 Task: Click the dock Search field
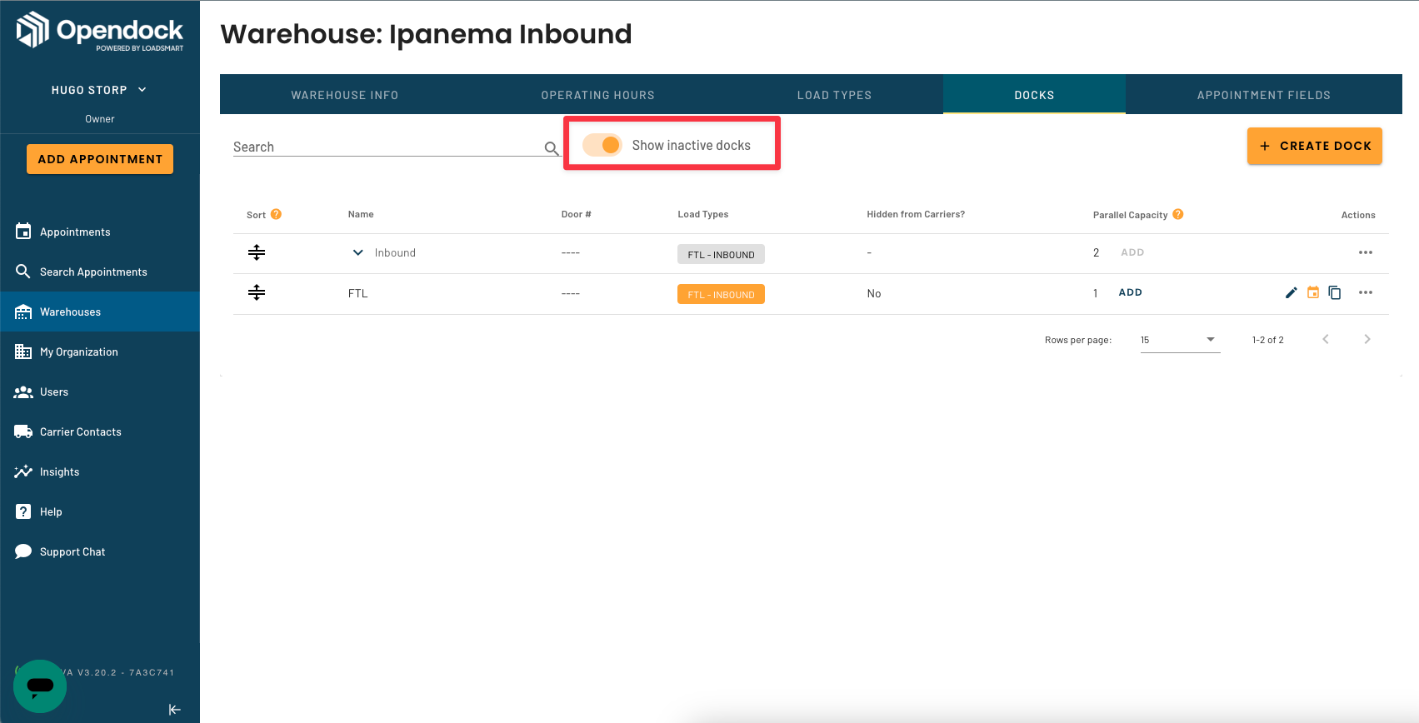387,147
